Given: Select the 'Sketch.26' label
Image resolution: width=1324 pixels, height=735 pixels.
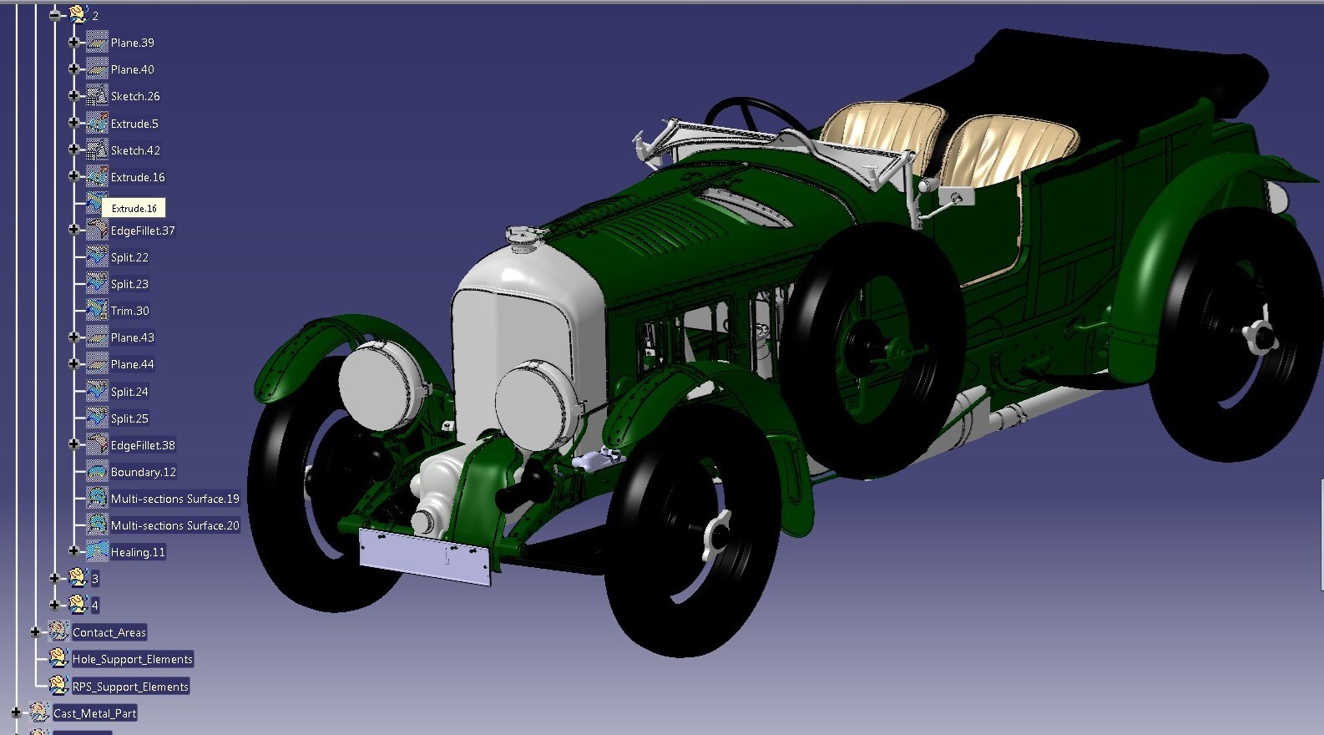Looking at the screenshot, I should [x=135, y=96].
